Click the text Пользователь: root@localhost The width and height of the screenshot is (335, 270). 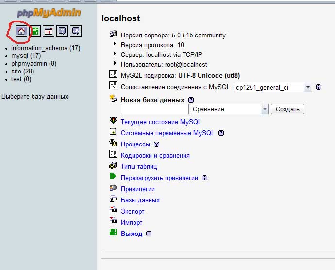164,64
